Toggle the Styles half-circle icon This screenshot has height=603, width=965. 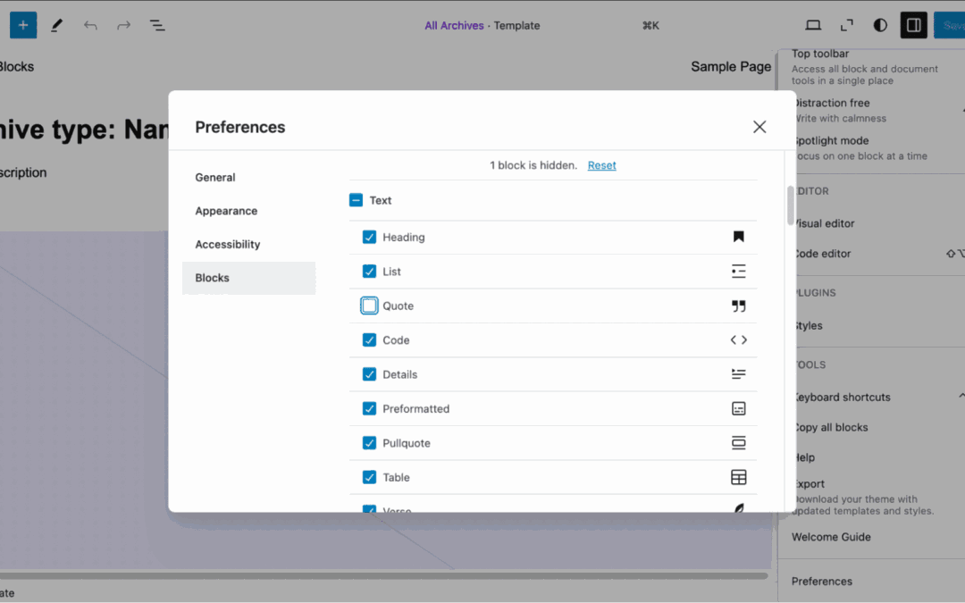pyautogui.click(x=880, y=25)
